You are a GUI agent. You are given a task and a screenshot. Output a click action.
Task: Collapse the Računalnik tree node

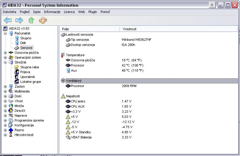pyautogui.click(x=5, y=33)
